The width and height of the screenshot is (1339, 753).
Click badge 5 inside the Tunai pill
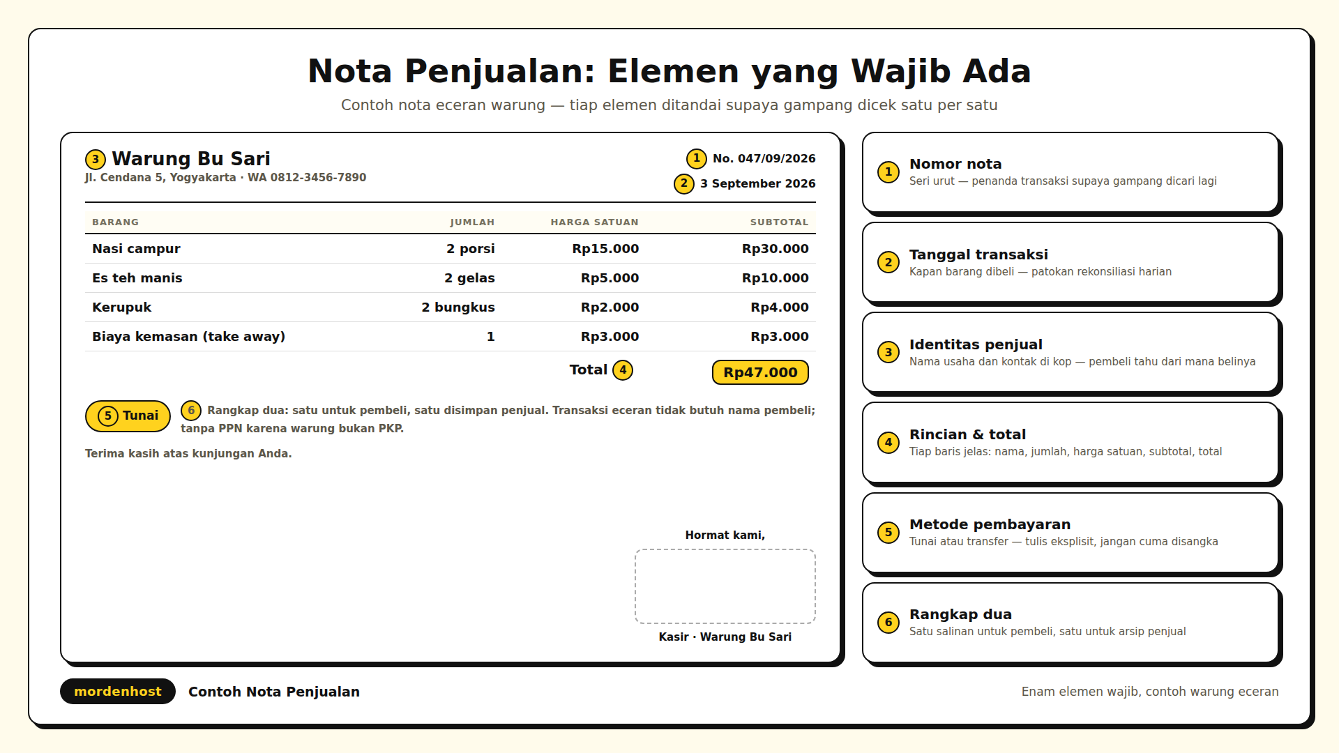point(108,416)
